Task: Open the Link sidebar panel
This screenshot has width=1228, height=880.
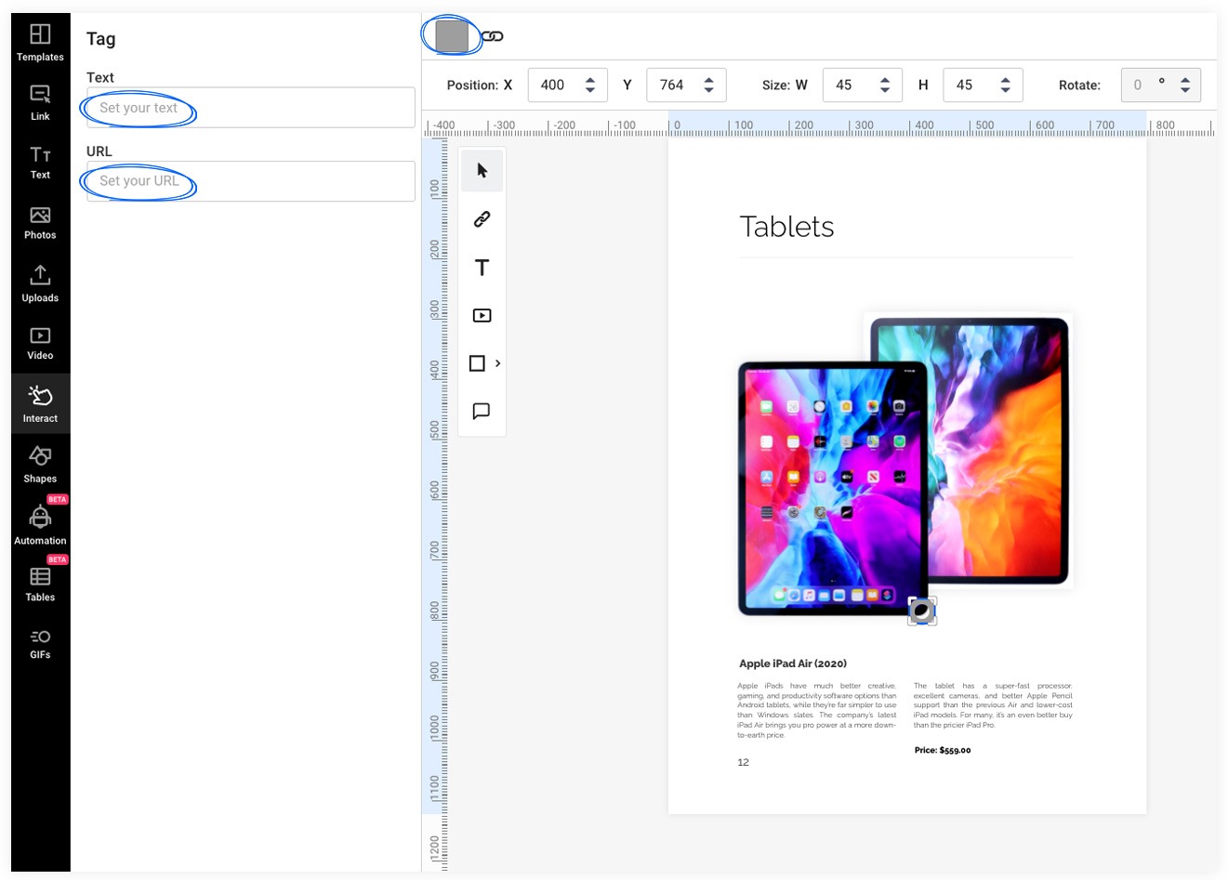Action: point(40,102)
